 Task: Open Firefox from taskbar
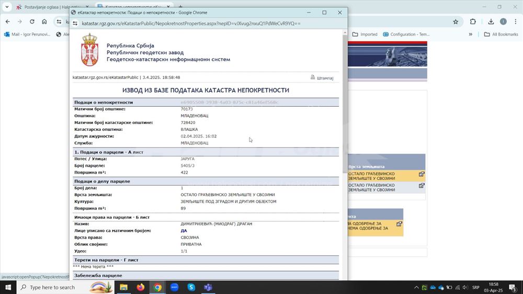click(141, 287)
